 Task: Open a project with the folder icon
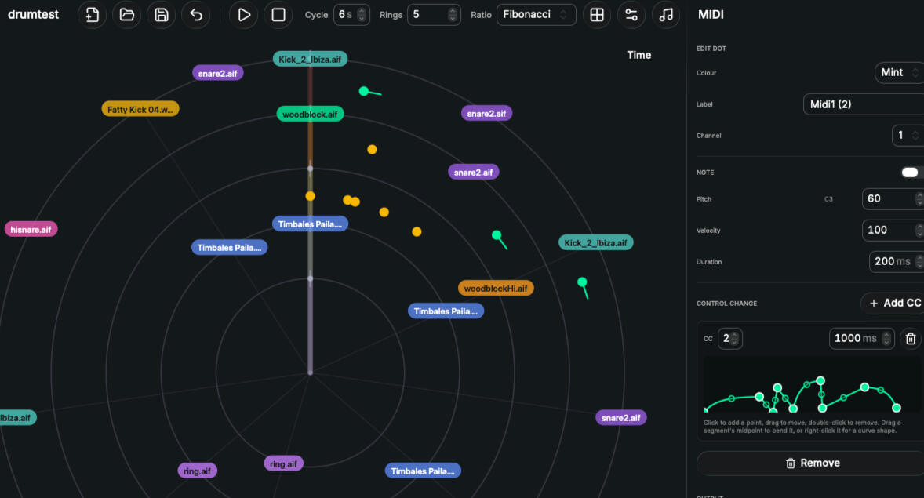[x=127, y=15]
